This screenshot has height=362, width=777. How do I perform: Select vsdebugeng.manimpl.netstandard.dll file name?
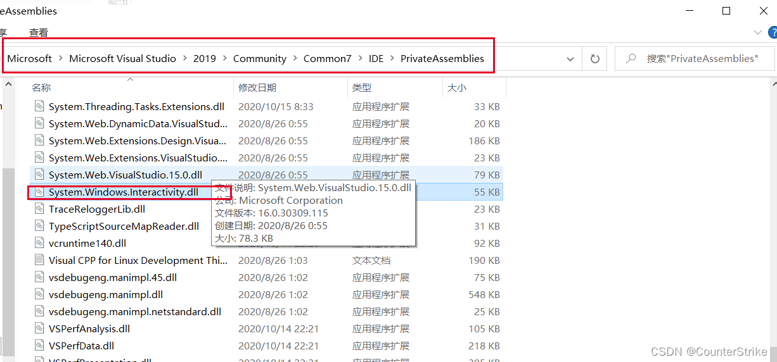[135, 311]
